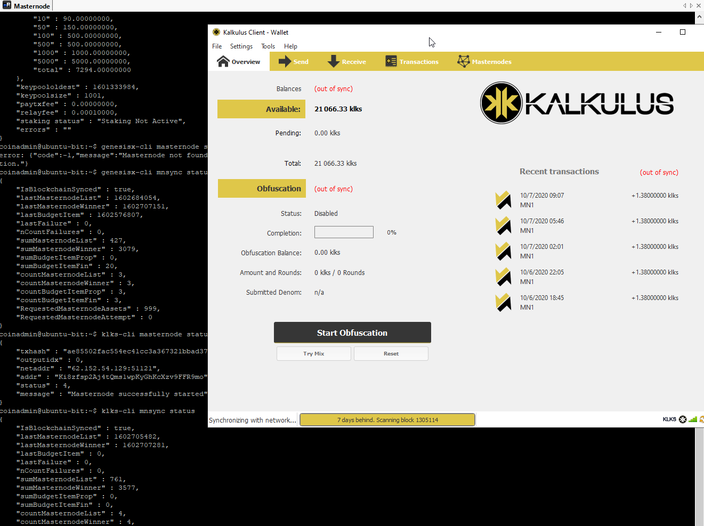Click the Overview house icon

(x=223, y=62)
